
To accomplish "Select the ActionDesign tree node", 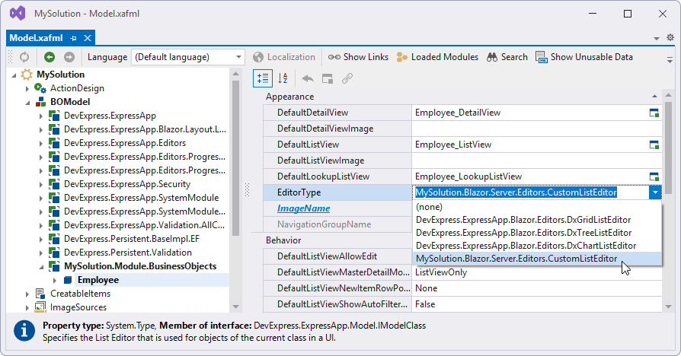I will point(77,88).
